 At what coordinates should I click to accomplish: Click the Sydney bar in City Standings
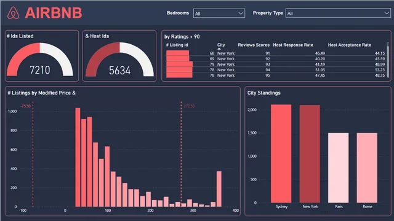click(x=281, y=153)
